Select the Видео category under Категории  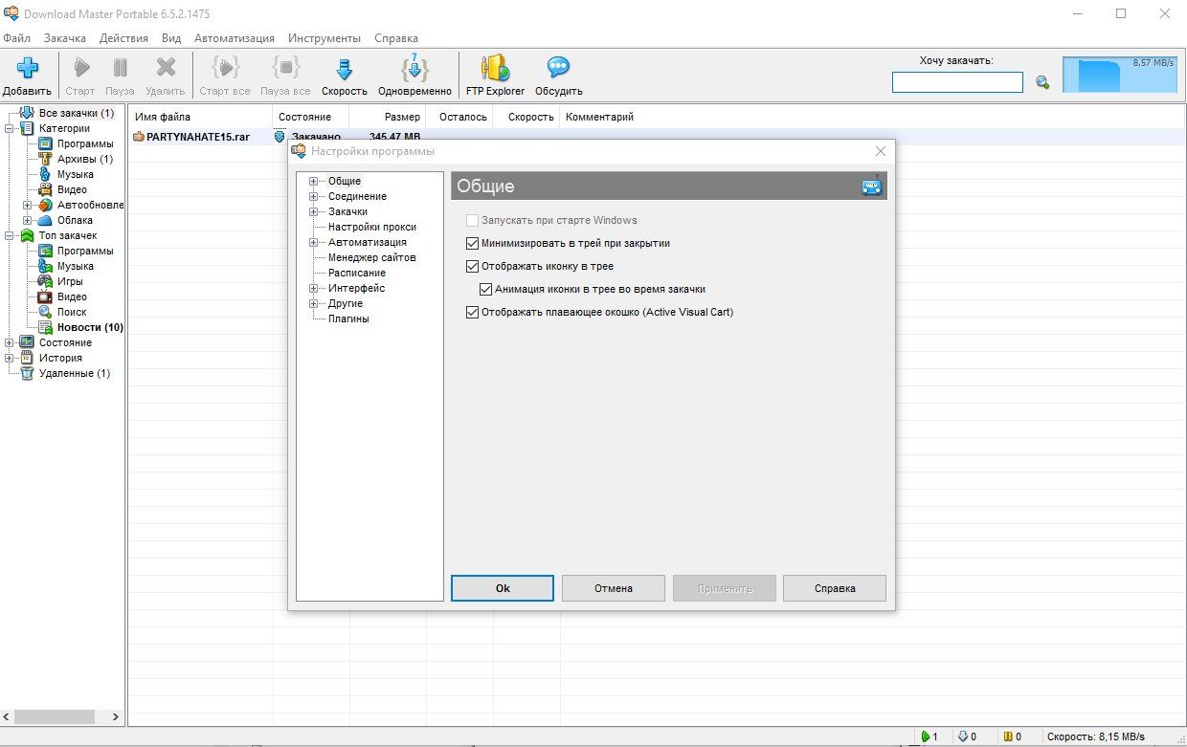click(72, 189)
